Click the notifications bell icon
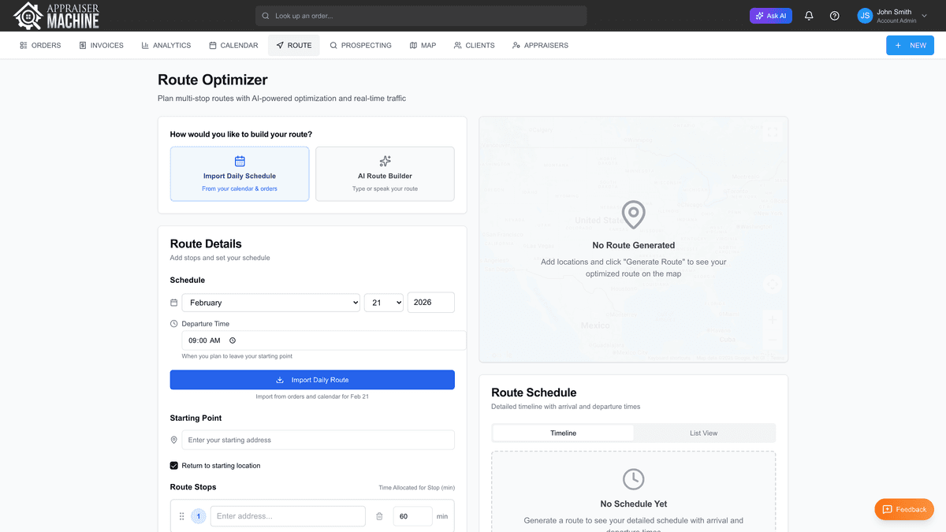946x532 pixels. (x=809, y=16)
